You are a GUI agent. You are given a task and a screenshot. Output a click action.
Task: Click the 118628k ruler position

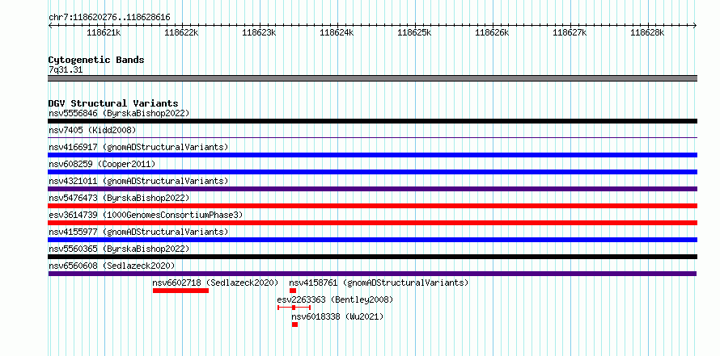coord(647,32)
